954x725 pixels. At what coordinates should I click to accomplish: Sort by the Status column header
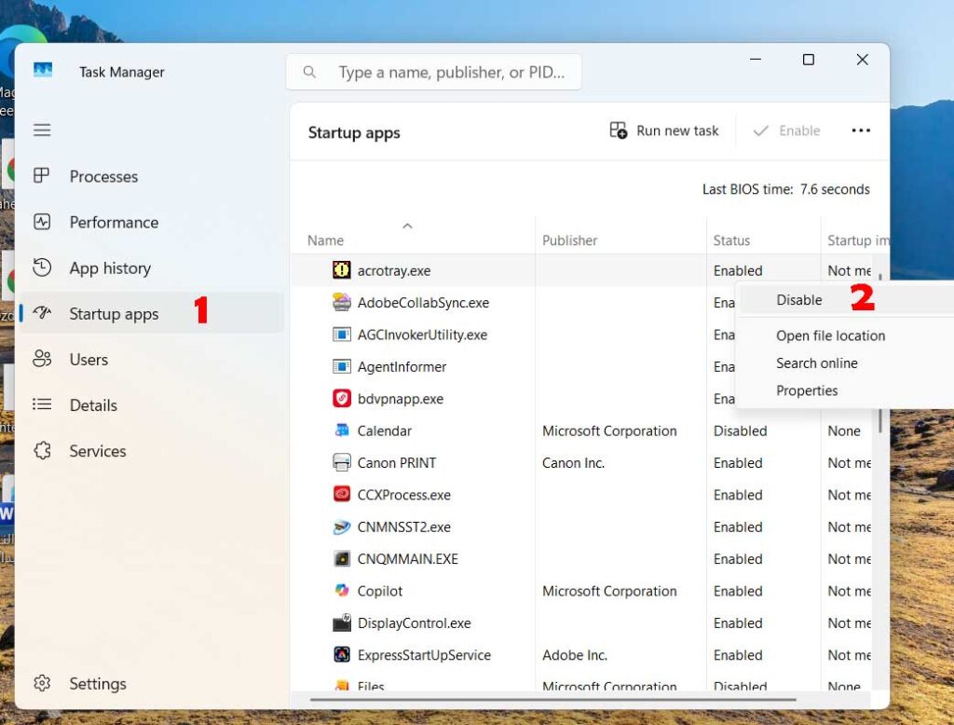point(731,240)
